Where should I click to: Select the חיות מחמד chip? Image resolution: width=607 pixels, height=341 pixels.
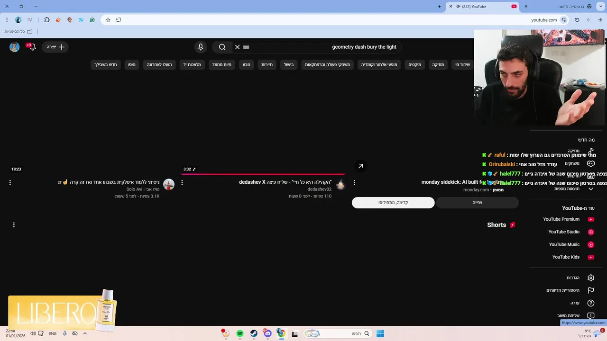coord(221,64)
